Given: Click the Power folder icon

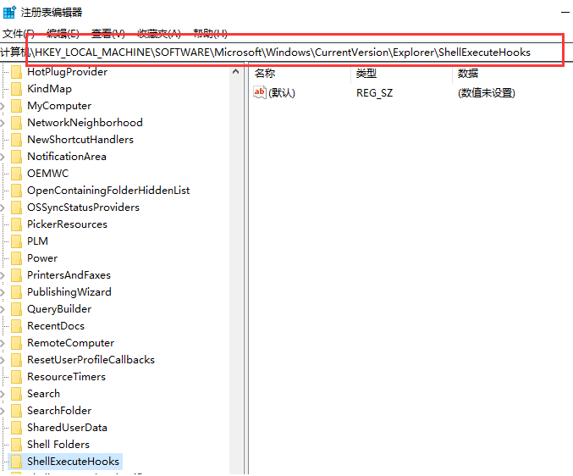Looking at the screenshot, I should [16, 258].
